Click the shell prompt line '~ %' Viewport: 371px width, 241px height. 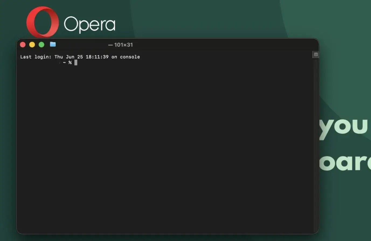67,63
